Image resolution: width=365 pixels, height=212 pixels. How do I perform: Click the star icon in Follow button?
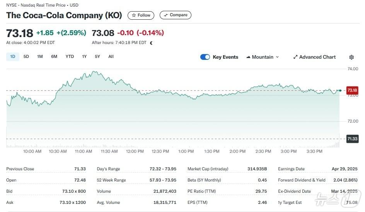[x=134, y=15]
